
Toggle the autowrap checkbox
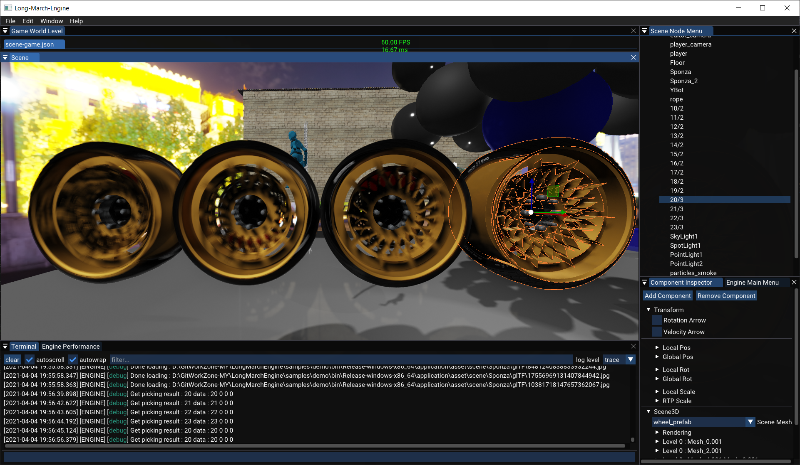73,360
